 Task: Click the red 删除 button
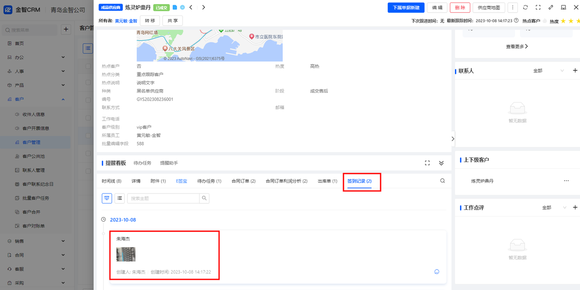(460, 7)
